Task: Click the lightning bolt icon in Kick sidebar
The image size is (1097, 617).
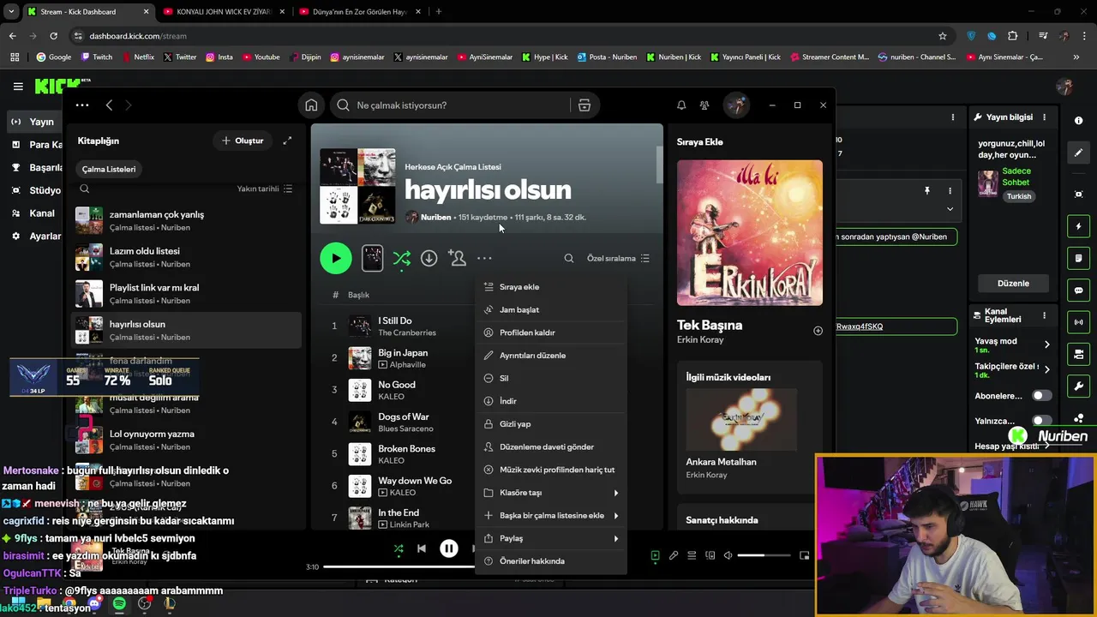Action: tap(1078, 227)
